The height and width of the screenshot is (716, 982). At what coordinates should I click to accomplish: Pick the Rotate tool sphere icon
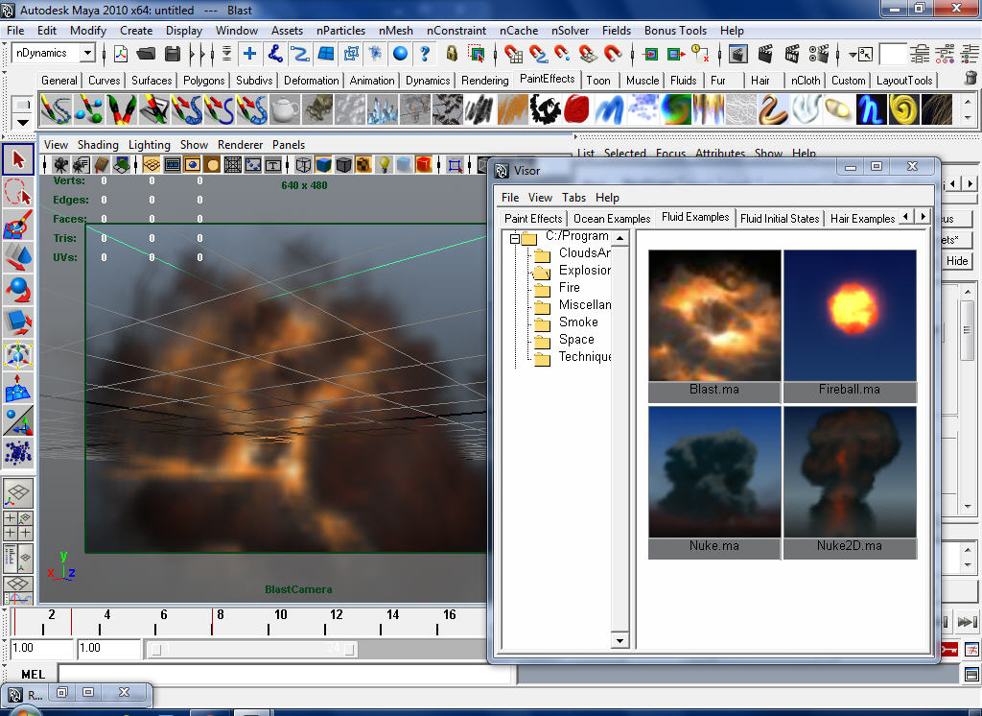coord(18,290)
